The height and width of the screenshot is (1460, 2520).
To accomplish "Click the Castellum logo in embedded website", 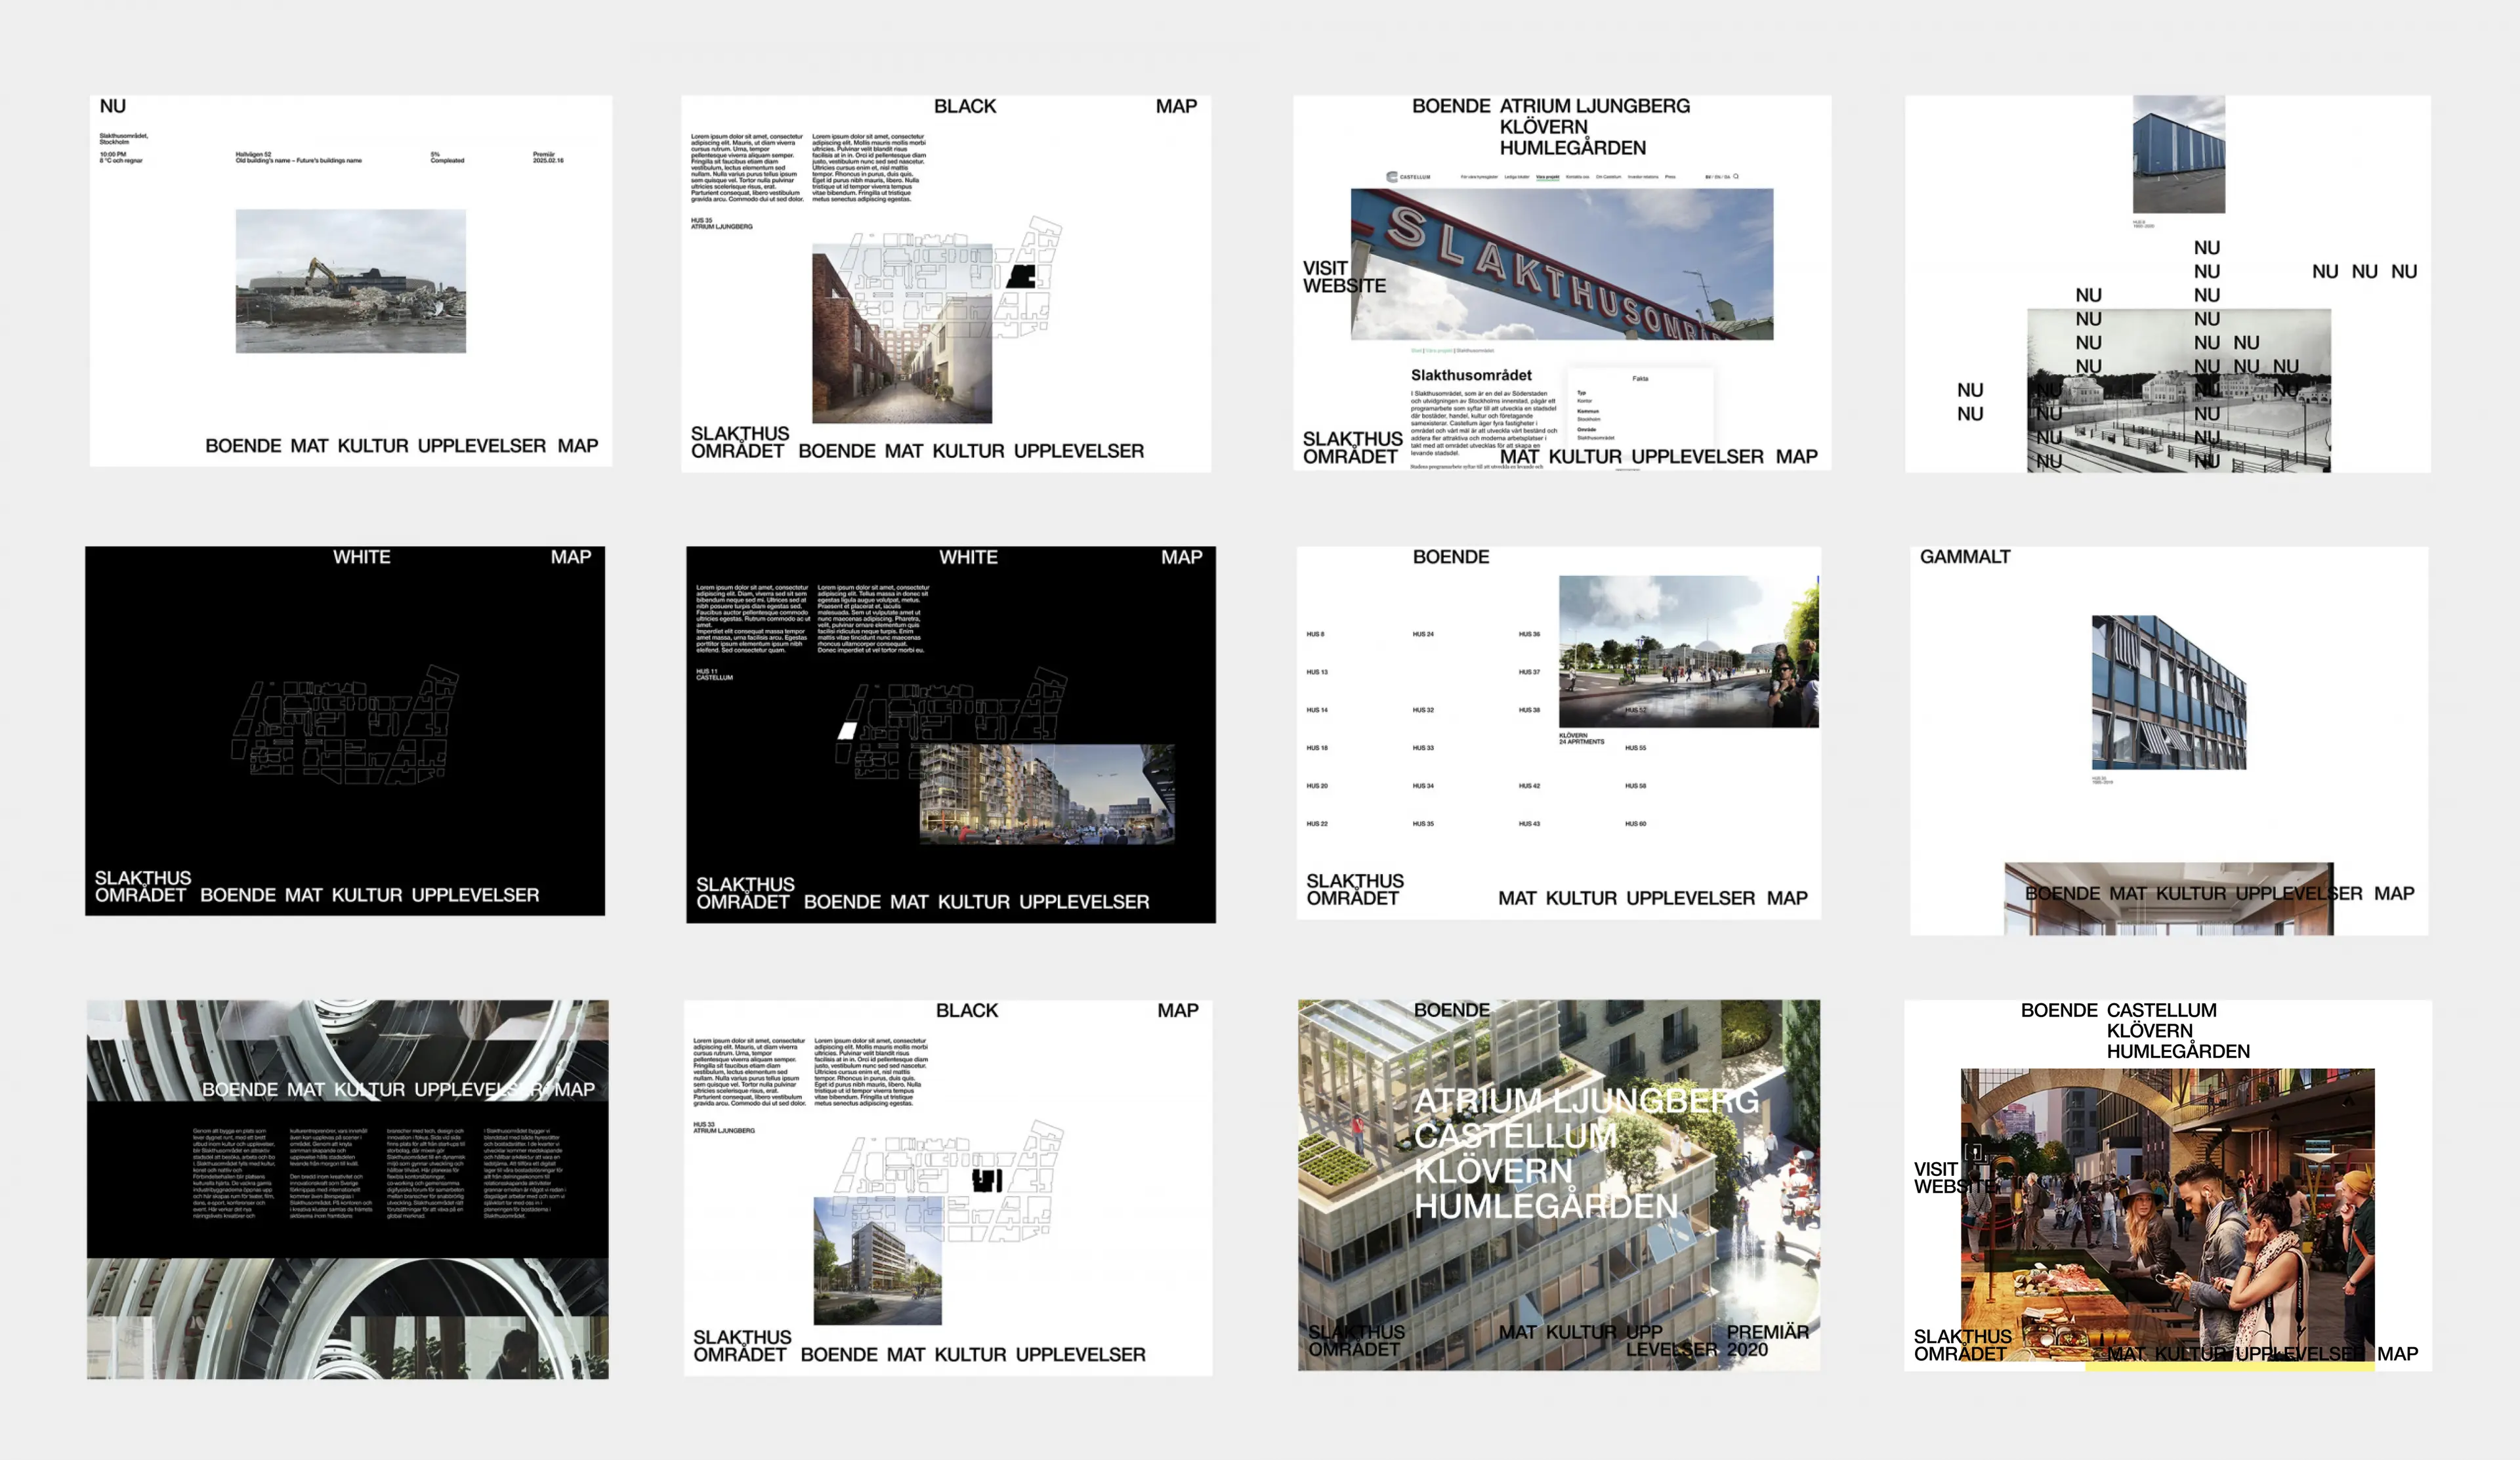I will (1408, 177).
